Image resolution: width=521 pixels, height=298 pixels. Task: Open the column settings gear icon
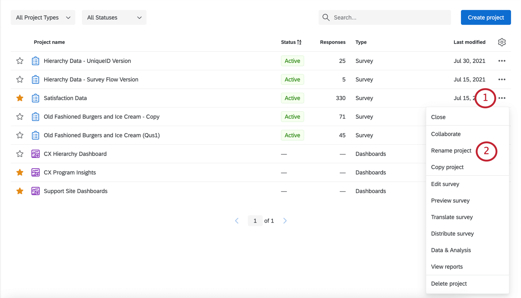[502, 42]
